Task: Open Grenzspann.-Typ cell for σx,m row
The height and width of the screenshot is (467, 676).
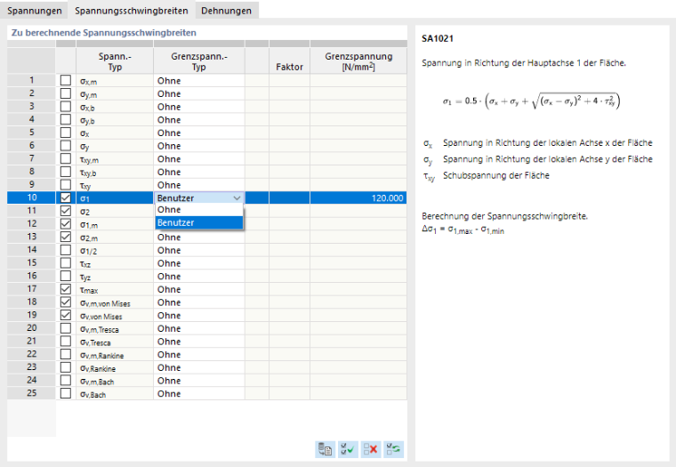Action: pyautogui.click(x=199, y=81)
